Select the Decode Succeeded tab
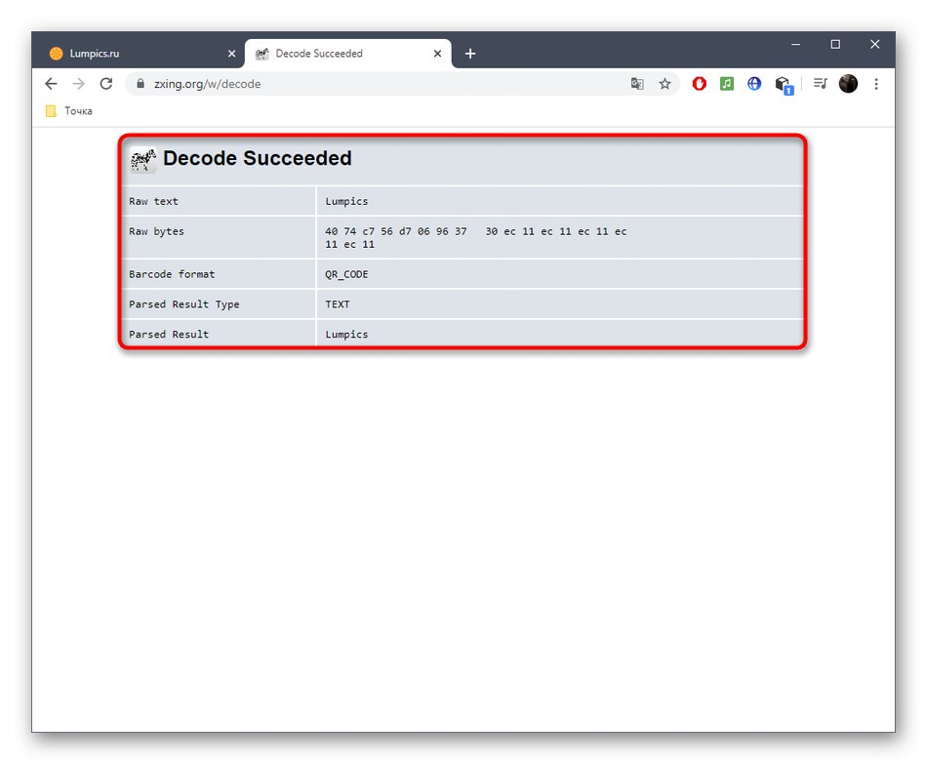 [x=348, y=54]
